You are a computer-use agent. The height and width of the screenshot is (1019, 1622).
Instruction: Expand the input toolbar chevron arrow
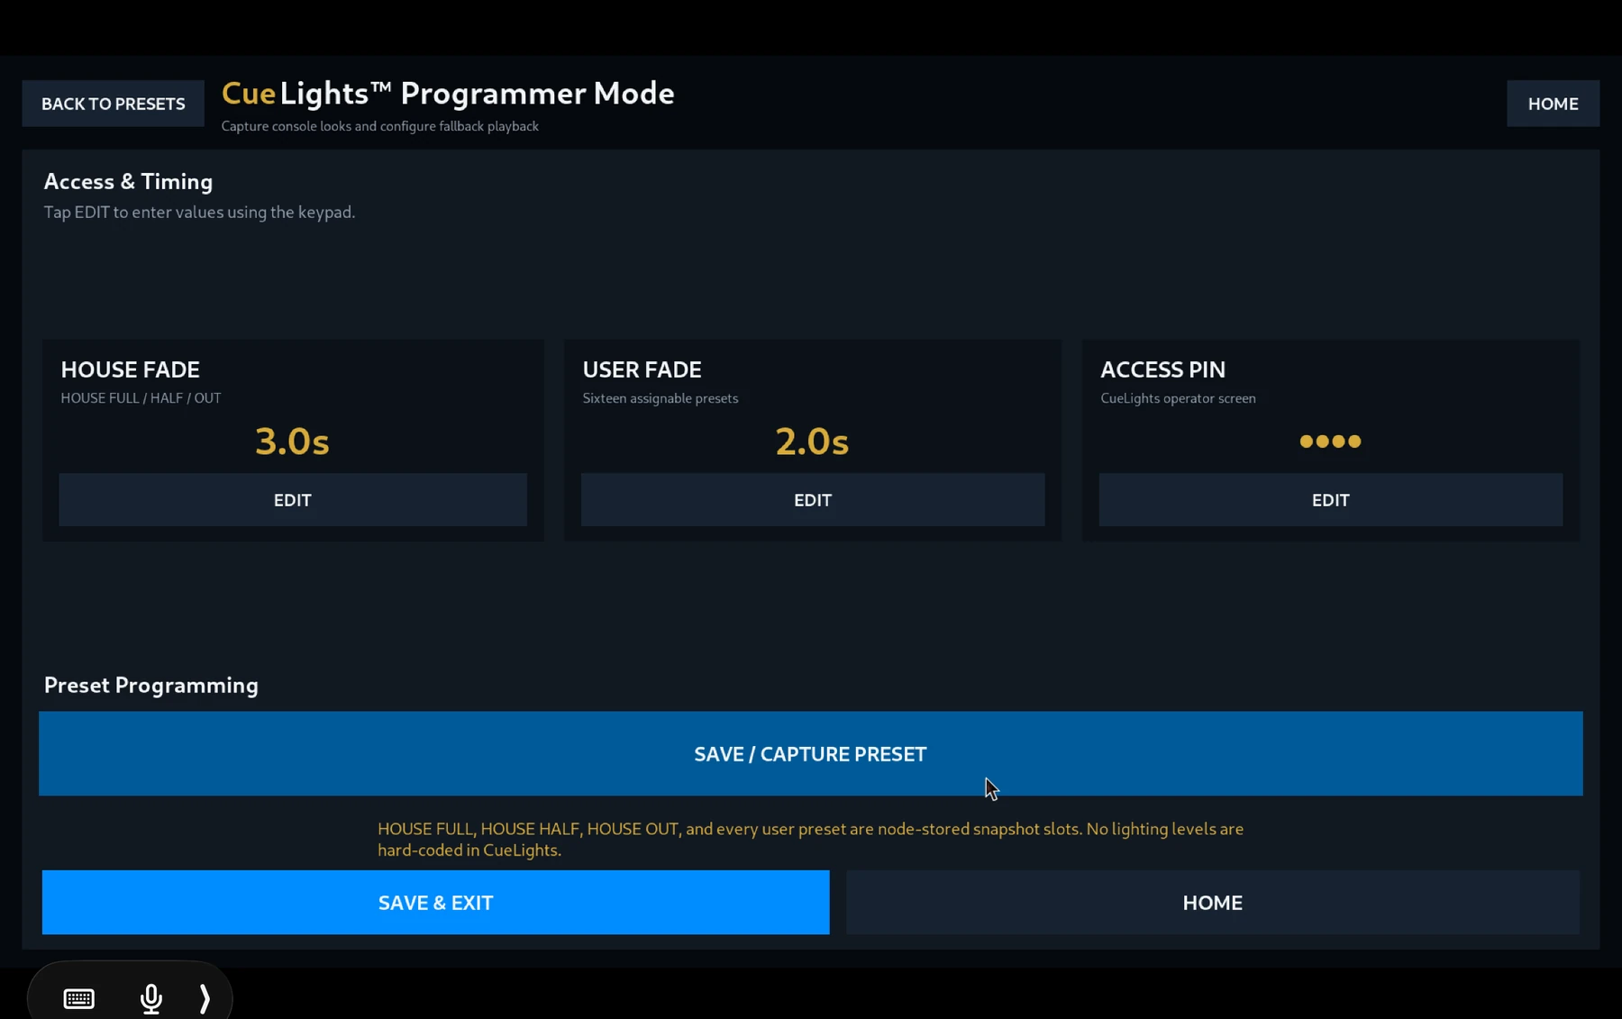(x=205, y=998)
